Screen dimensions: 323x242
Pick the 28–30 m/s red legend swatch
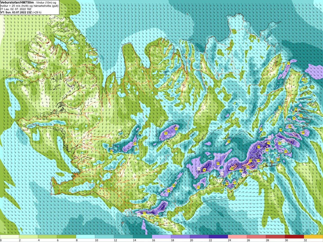tap(276, 237)
